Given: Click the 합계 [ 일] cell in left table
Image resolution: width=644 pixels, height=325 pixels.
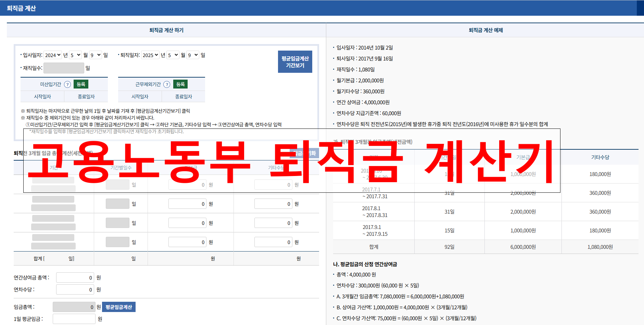Looking at the screenshot, I should tap(54, 258).
